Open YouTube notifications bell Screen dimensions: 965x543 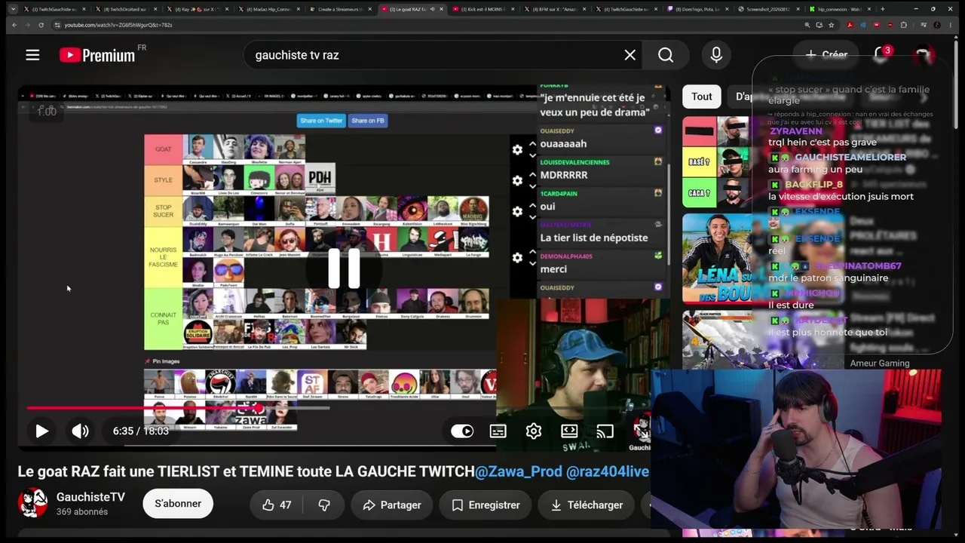click(x=881, y=54)
